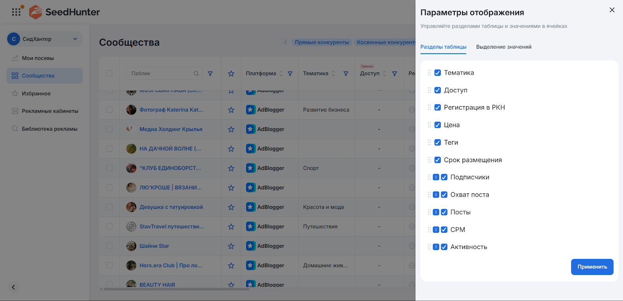The height and width of the screenshot is (301, 623).
Task: Switch to Выделение значений tab
Action: [503, 47]
